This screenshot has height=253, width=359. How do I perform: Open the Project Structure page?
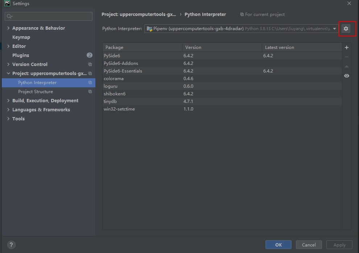point(36,91)
